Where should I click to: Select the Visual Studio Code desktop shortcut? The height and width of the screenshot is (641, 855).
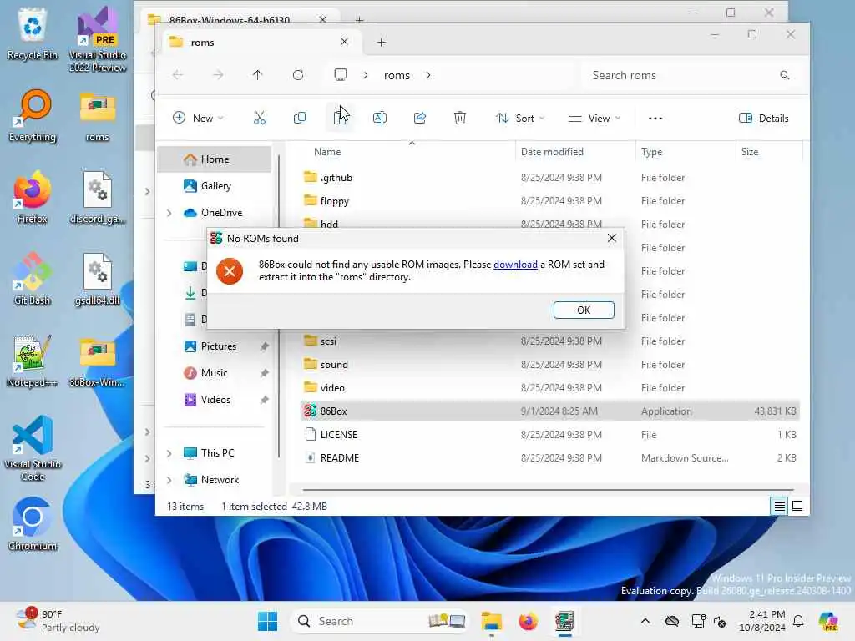33,448
